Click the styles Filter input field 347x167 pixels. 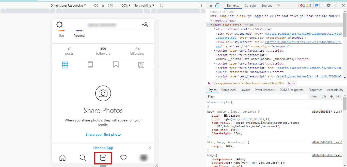[x=257, y=96]
